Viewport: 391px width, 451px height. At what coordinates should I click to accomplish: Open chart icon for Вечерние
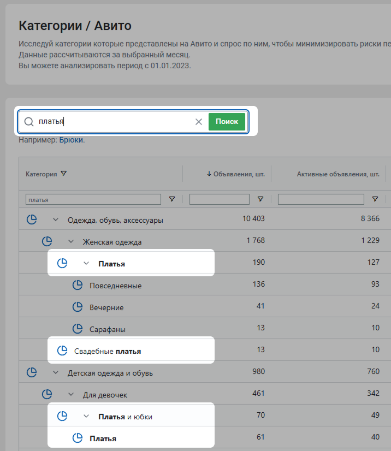tap(78, 307)
